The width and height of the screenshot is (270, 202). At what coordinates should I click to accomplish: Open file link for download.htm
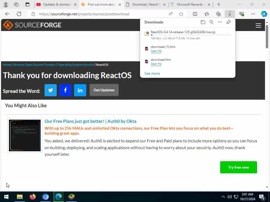tap(156, 64)
